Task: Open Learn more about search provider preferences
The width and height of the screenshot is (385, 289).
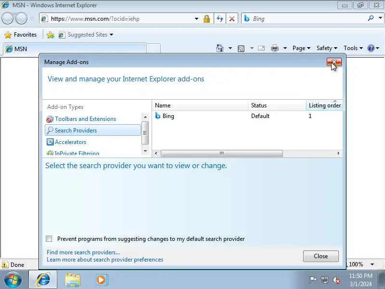Action: [105, 260]
